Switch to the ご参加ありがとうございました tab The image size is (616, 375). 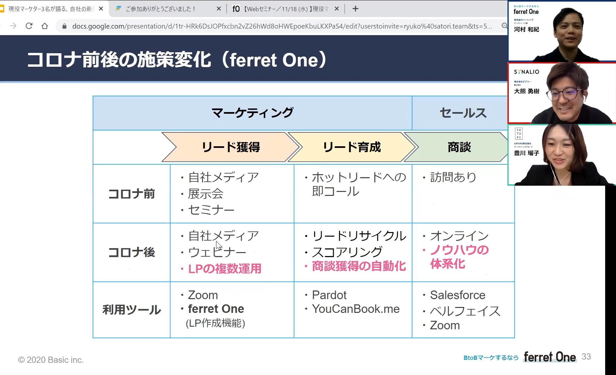(161, 9)
